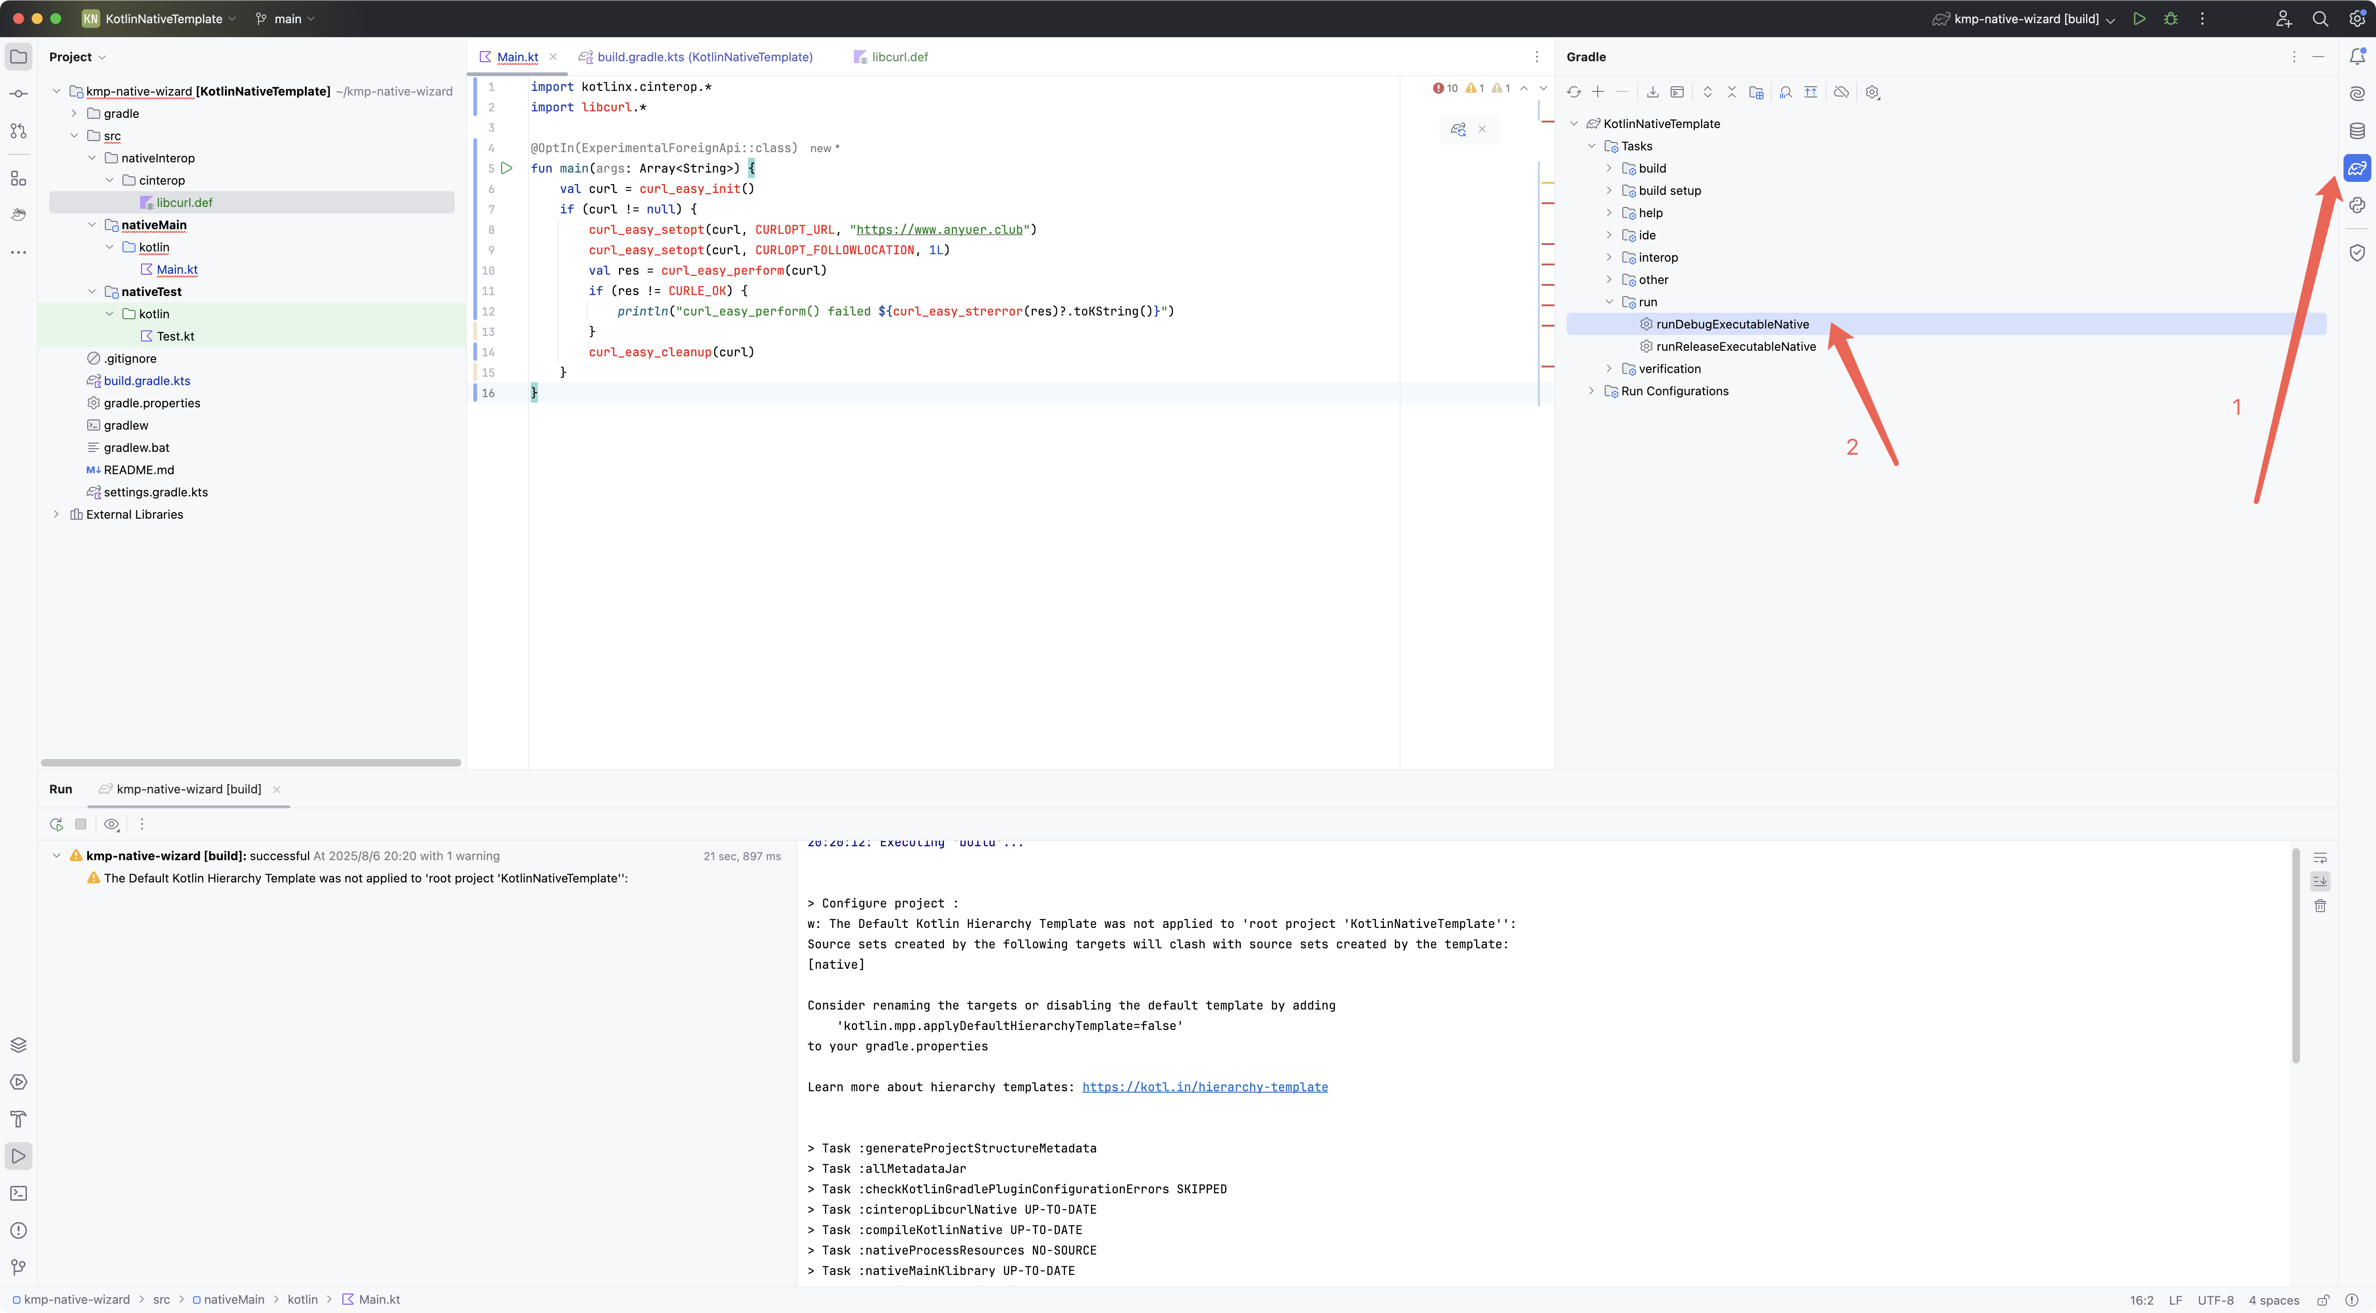Switch to the libcurl.def editor tab
This screenshot has width=2376, height=1313.
click(898, 57)
